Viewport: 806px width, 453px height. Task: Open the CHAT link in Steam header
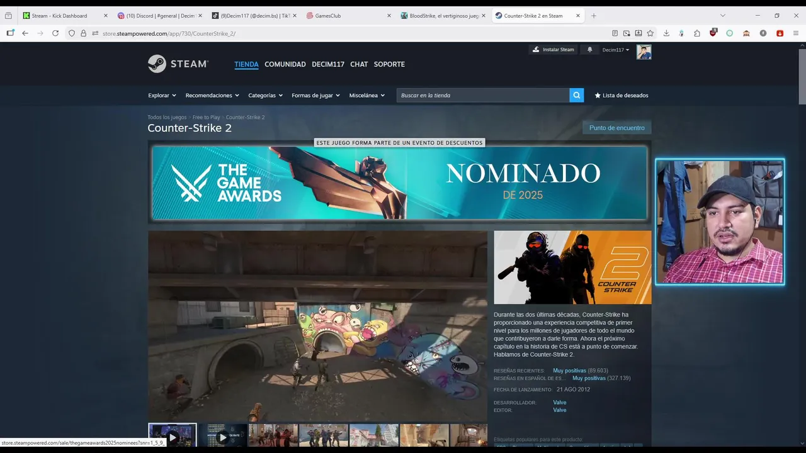point(359,64)
